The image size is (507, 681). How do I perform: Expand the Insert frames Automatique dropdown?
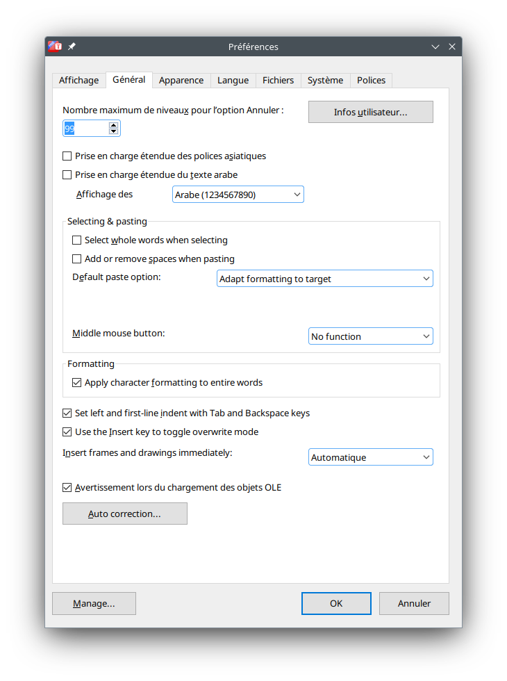coord(370,458)
